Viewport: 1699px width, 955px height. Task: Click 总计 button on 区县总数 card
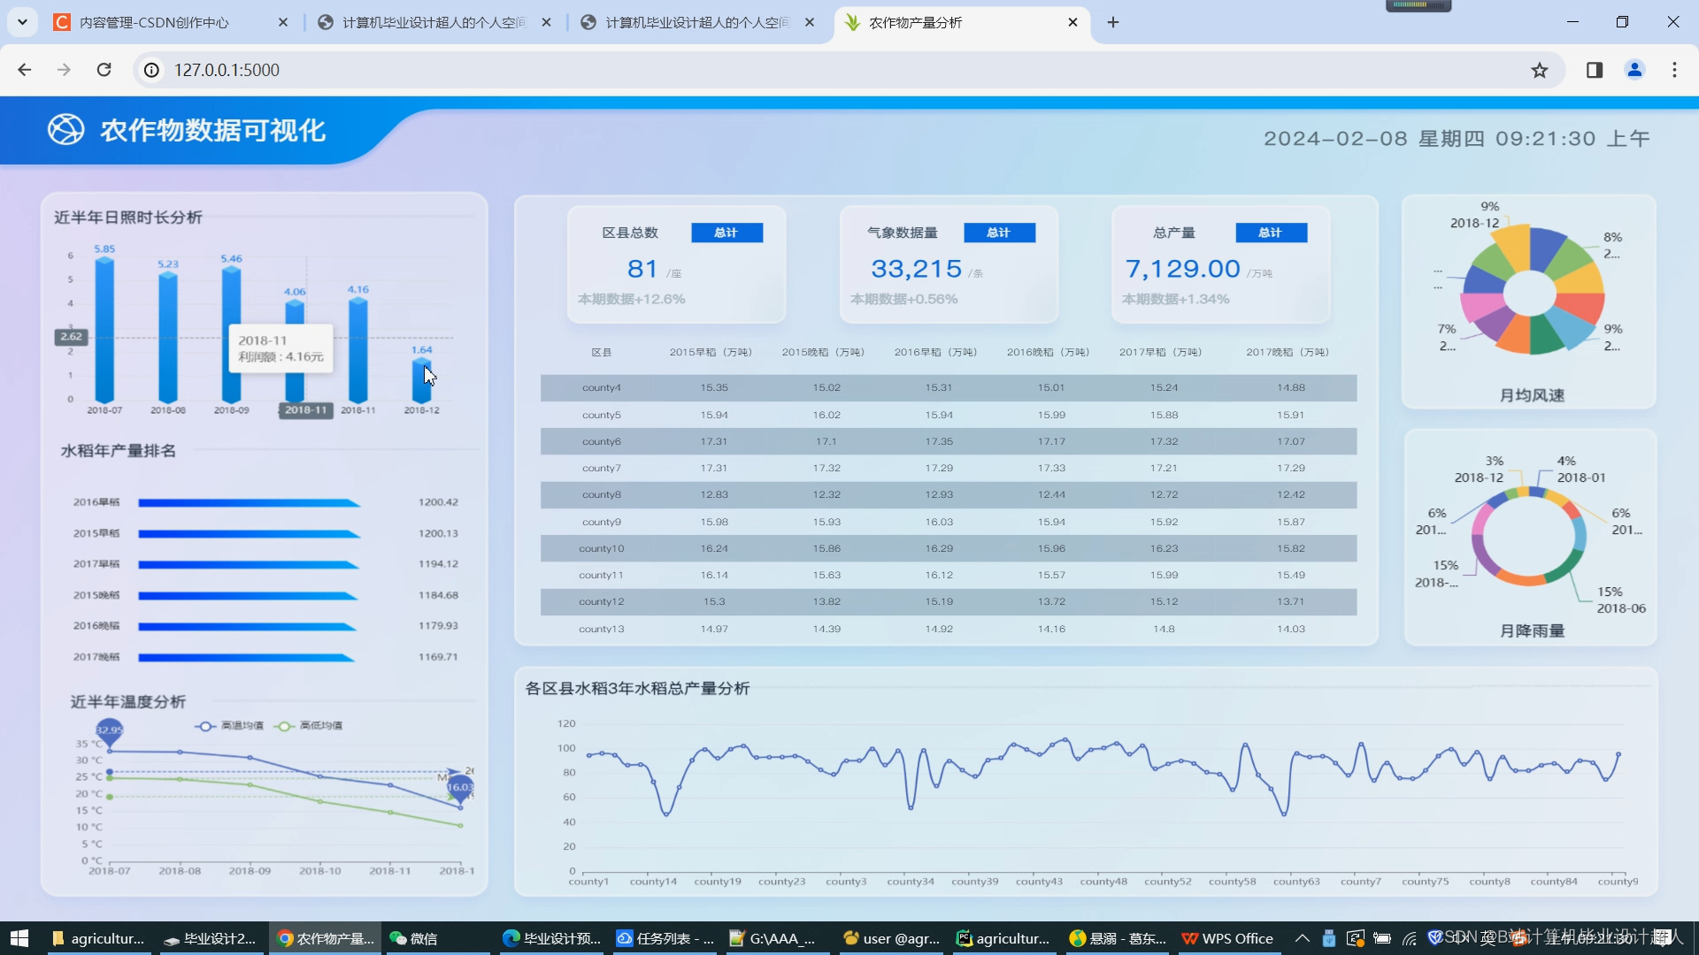pos(726,233)
